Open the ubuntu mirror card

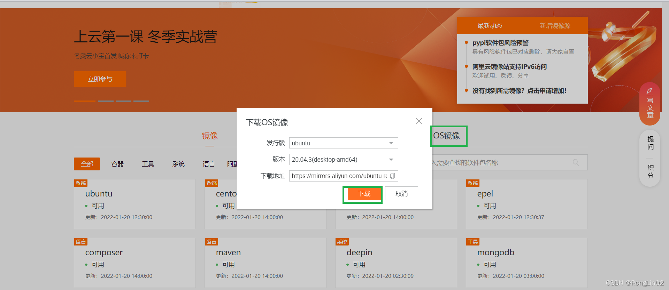(x=134, y=204)
